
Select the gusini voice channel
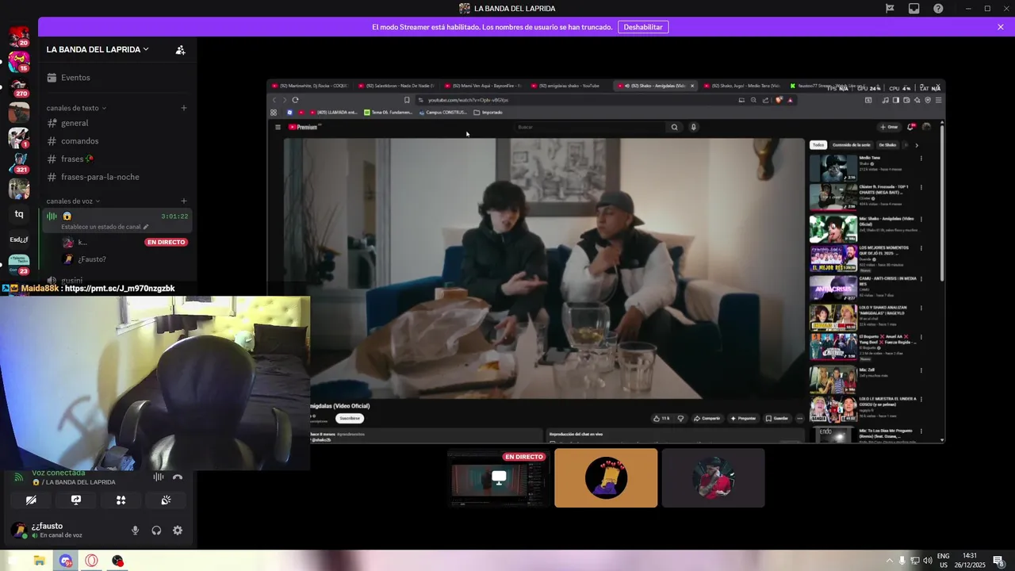click(x=117, y=280)
